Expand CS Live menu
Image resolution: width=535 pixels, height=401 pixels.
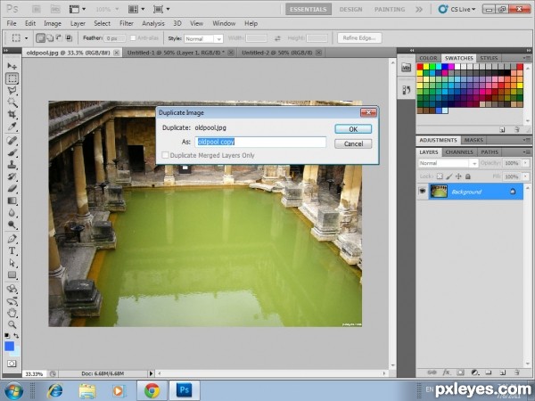pos(457,9)
